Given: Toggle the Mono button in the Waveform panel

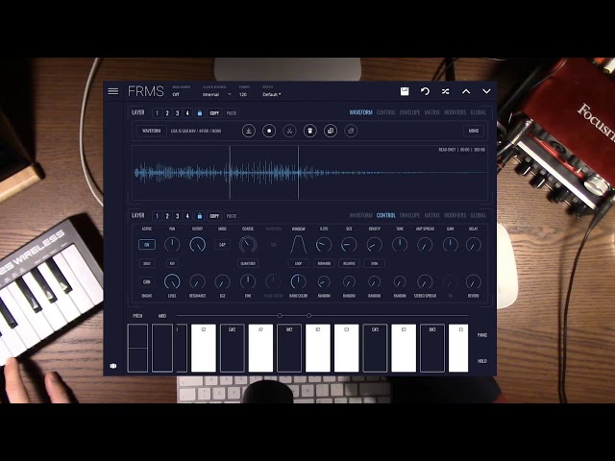Looking at the screenshot, I should [x=474, y=131].
